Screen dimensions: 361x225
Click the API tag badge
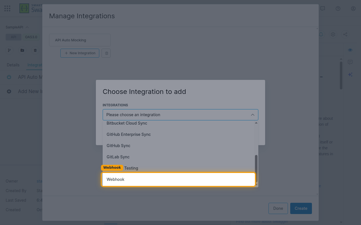pyautogui.click(x=14, y=37)
